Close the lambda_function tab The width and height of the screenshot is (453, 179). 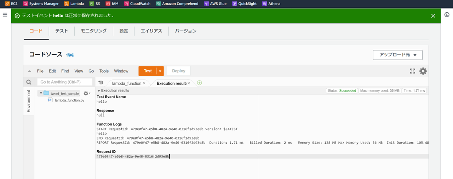click(144, 83)
